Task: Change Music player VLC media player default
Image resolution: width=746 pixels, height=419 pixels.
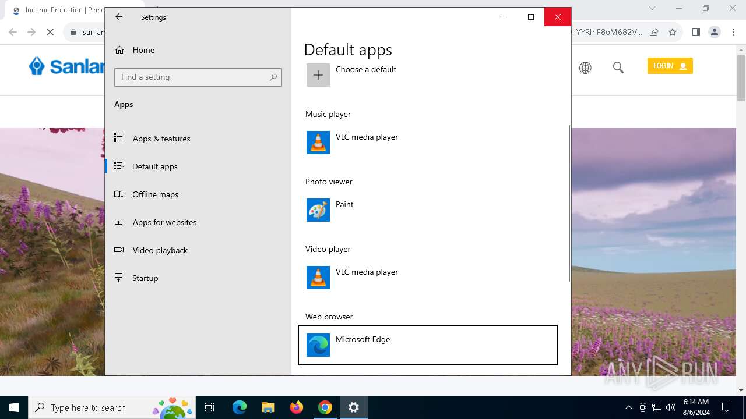Action: point(428,143)
